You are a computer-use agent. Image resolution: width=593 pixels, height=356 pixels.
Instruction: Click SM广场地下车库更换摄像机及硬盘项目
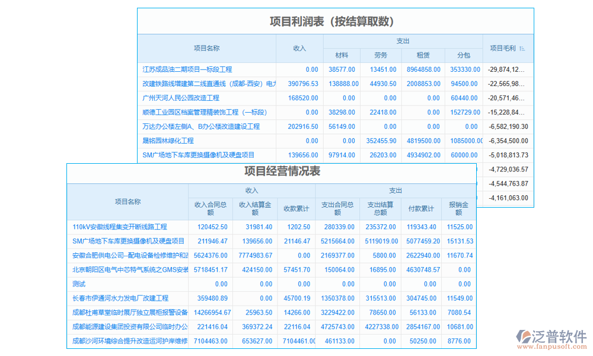(197, 155)
